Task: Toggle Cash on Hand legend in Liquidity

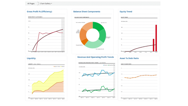Action: (x=54, y=67)
